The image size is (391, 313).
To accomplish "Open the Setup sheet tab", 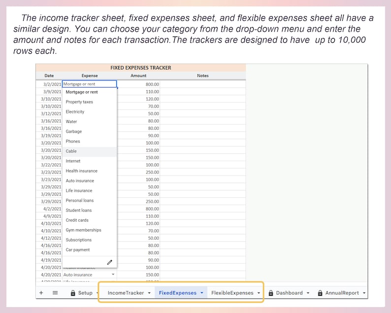I will click(x=85, y=293).
